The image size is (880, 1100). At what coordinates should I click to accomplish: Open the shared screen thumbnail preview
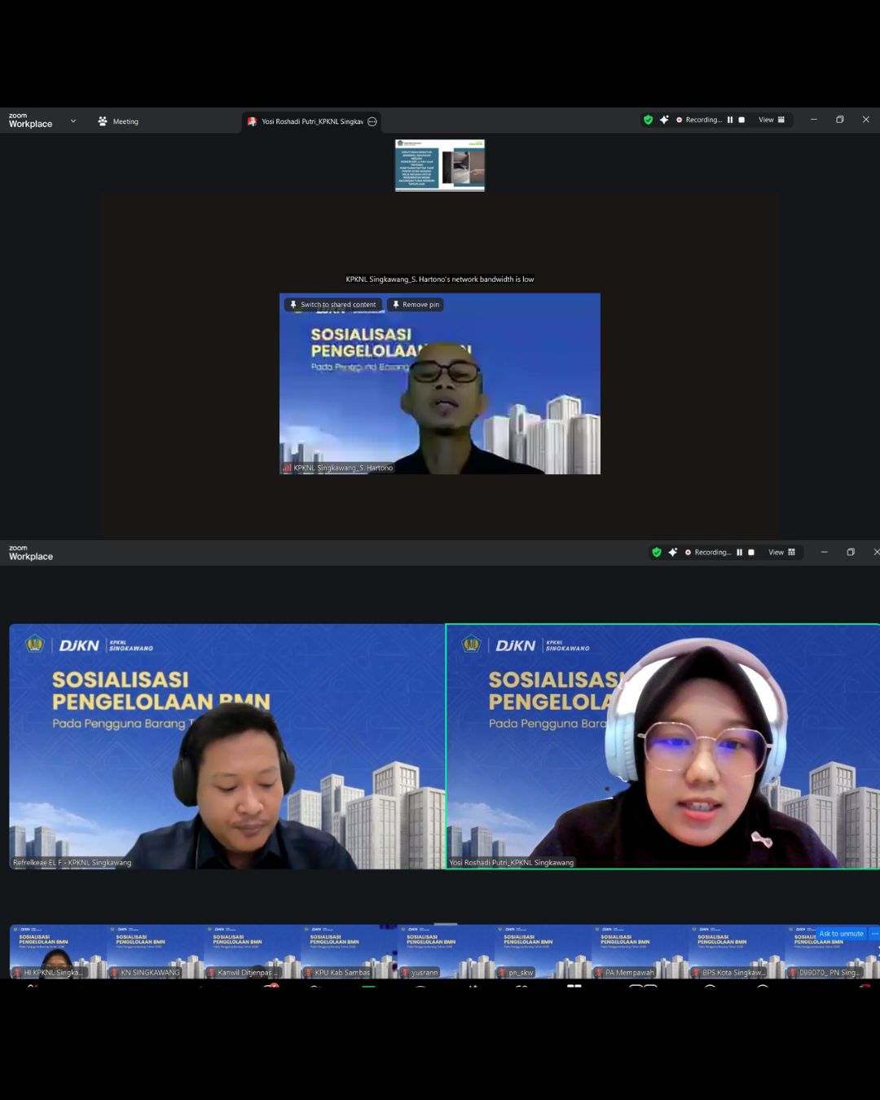pos(440,165)
